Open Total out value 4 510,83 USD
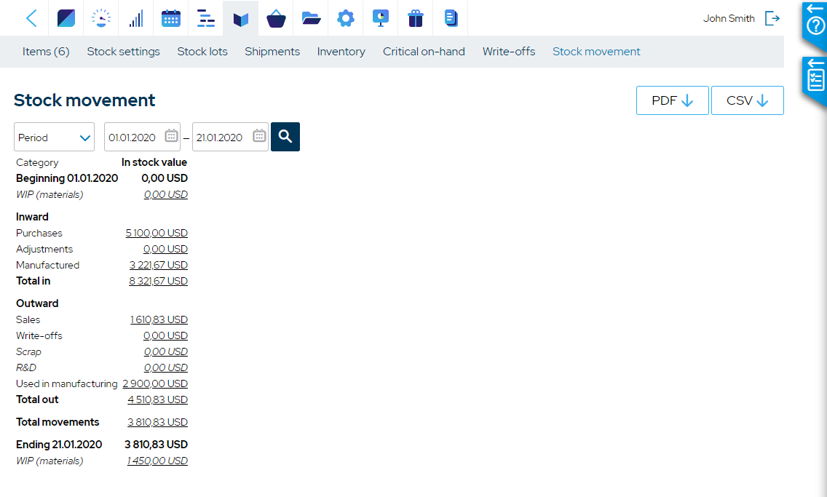The width and height of the screenshot is (827, 497). point(158,399)
